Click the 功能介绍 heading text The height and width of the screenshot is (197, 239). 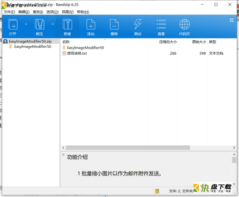pos(77,157)
